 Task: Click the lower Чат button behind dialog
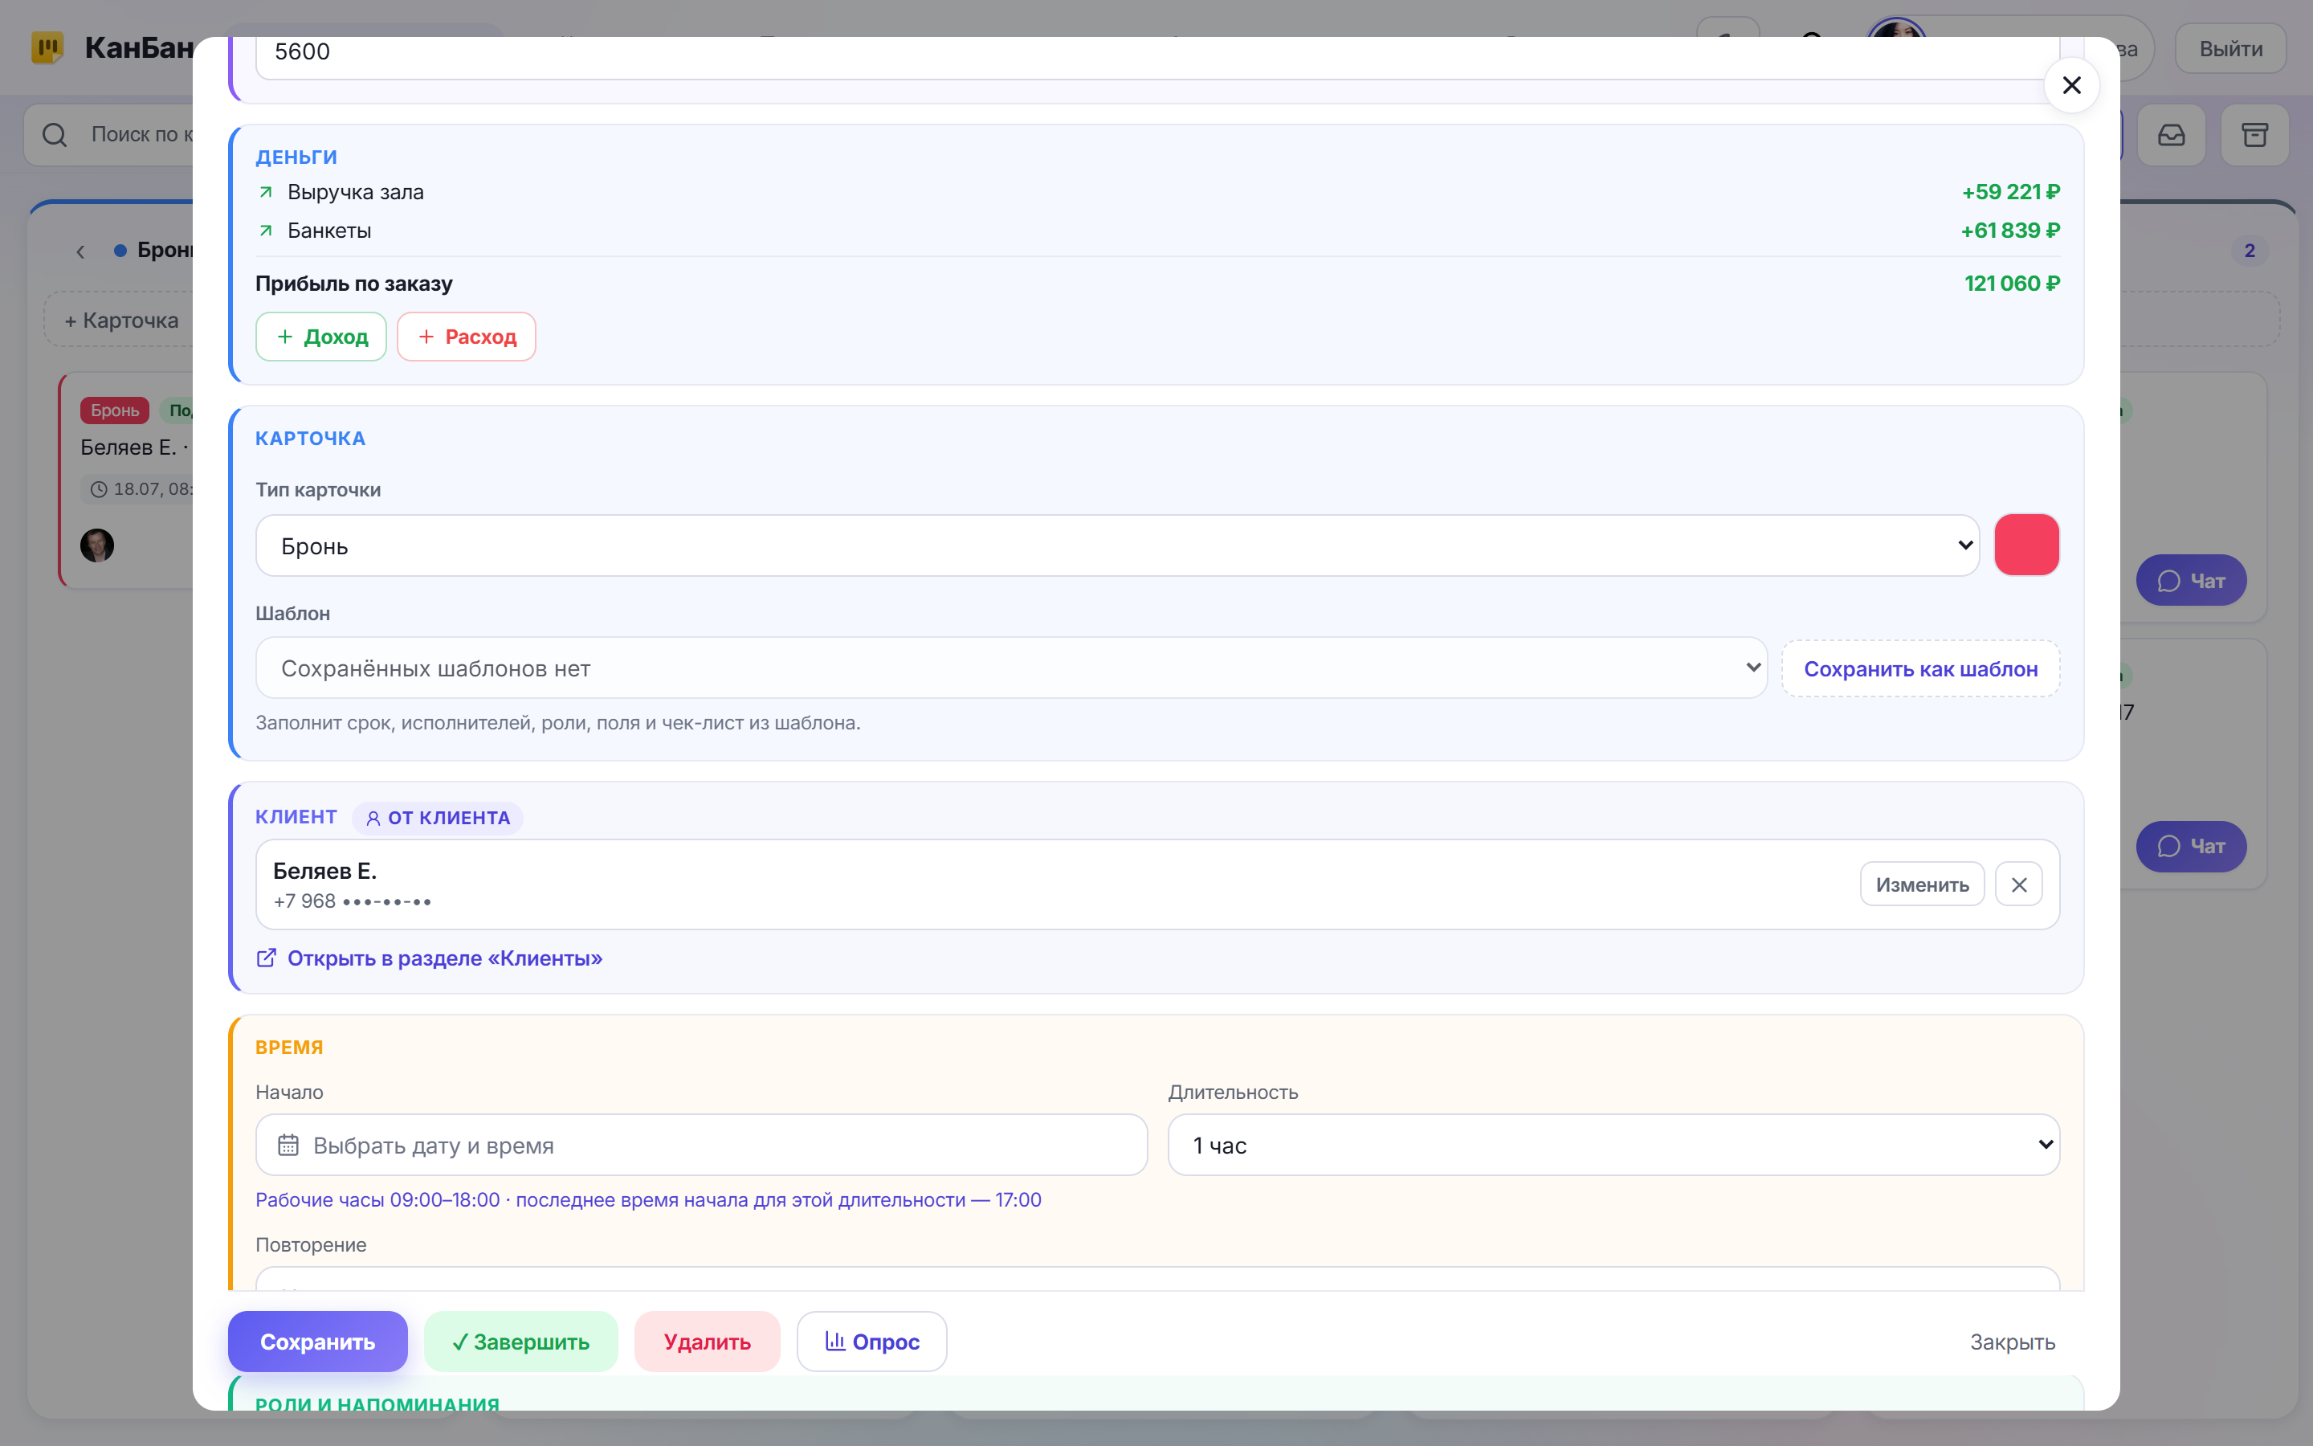click(x=2191, y=847)
